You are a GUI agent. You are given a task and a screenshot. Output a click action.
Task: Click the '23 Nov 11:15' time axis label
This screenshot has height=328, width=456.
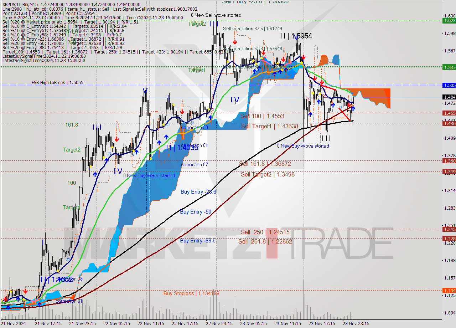coord(287,324)
